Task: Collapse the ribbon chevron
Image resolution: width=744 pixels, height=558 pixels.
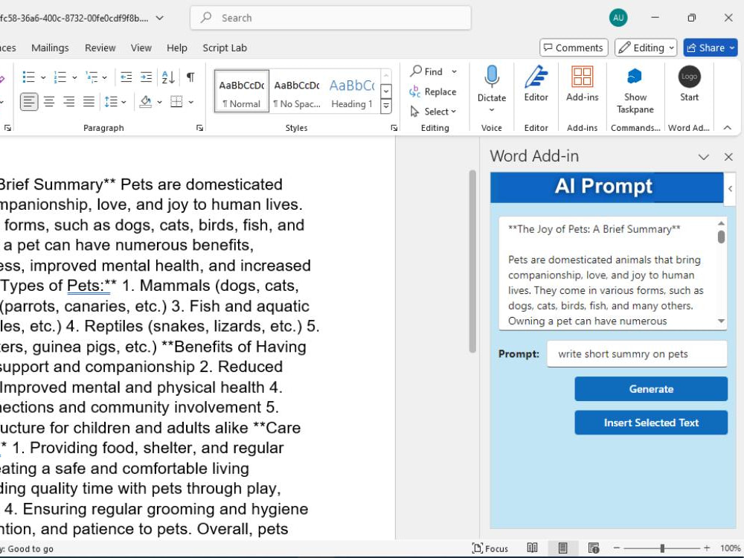Action: click(x=728, y=128)
